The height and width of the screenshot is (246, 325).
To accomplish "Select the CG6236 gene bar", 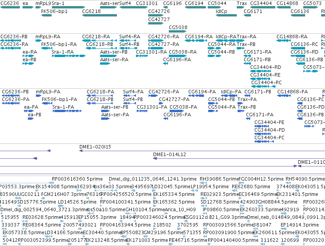I will [x=10, y=7].
